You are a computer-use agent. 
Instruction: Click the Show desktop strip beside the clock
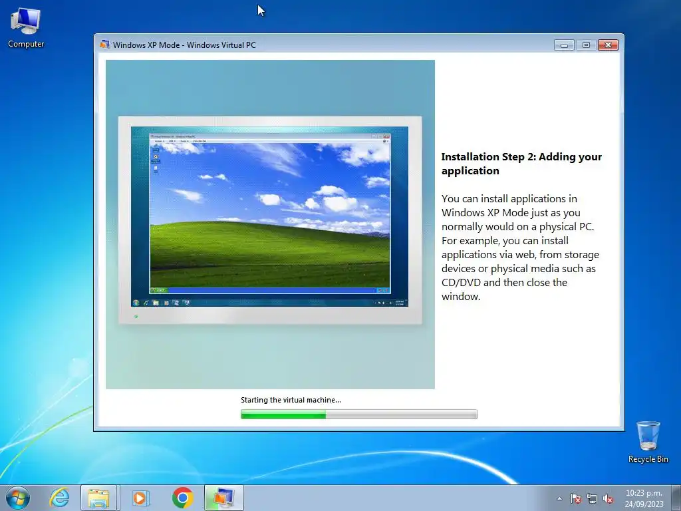click(676, 498)
